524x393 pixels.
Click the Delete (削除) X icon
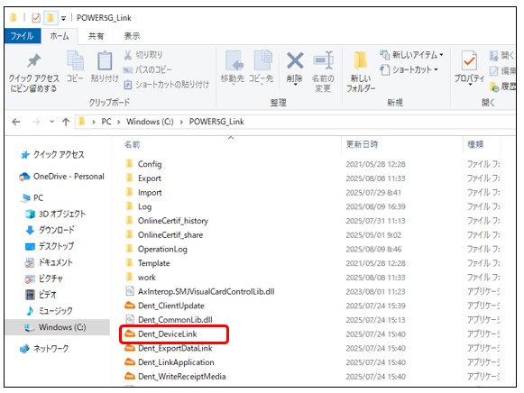295,60
